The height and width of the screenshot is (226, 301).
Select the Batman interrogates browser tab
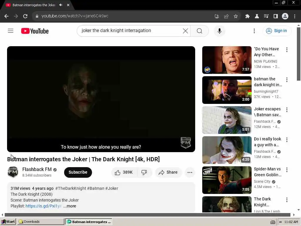pyautogui.click(x=34, y=5)
